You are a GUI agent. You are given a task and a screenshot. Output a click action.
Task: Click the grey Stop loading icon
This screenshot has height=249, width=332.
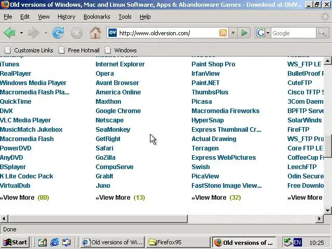click(x=77, y=33)
